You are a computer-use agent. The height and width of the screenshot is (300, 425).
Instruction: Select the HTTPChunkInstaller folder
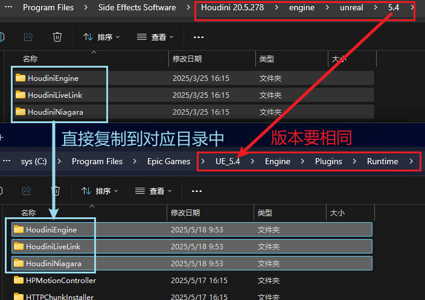pos(60,296)
